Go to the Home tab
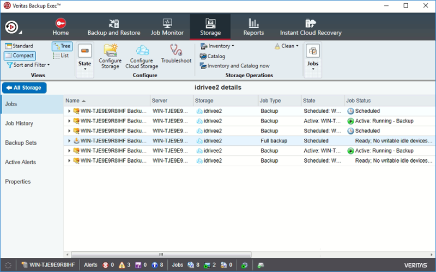The height and width of the screenshot is (272, 436). coord(60,27)
